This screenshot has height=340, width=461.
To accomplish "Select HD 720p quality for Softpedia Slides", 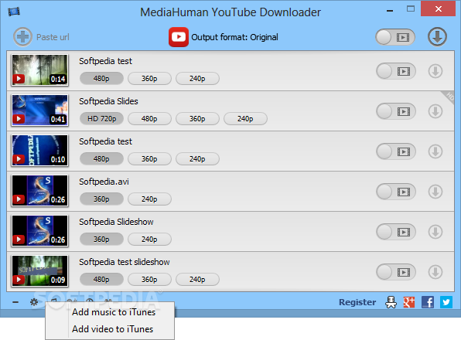I will tap(102, 119).
